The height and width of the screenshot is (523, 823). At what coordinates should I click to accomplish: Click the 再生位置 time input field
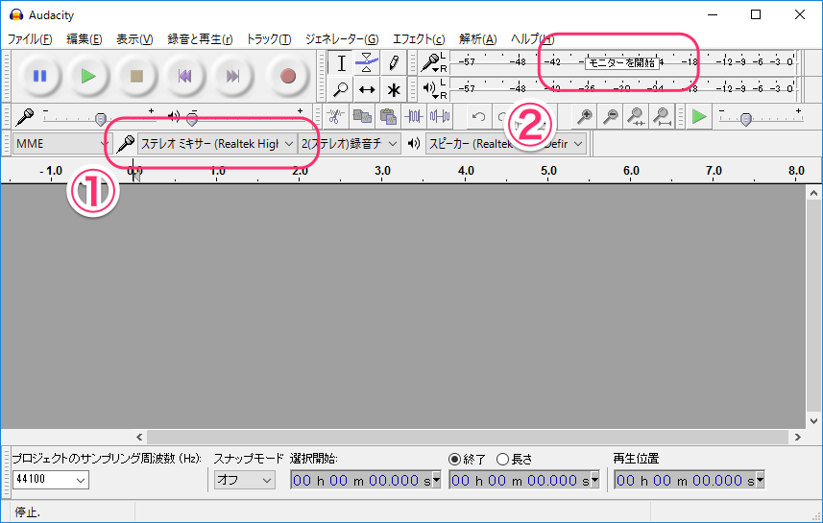pos(685,480)
